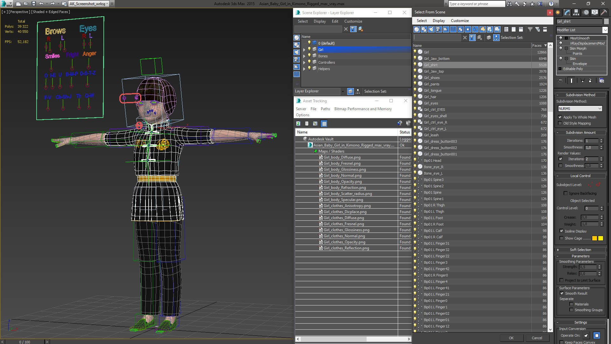The image size is (611, 344).
Task: Toggle Show End Result icon
Action: pos(572,81)
